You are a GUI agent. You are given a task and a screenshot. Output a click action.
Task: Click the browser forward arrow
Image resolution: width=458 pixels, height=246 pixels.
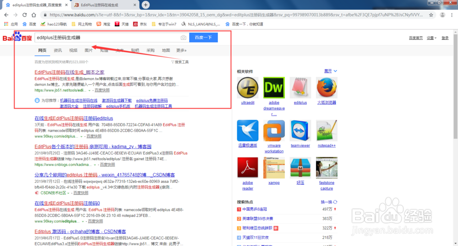pyautogui.click(x=16, y=15)
